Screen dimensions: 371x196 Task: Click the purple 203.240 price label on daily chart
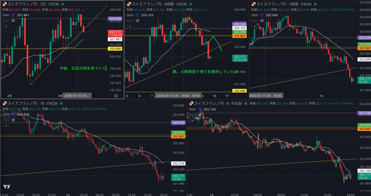pyautogui.click(x=115, y=18)
